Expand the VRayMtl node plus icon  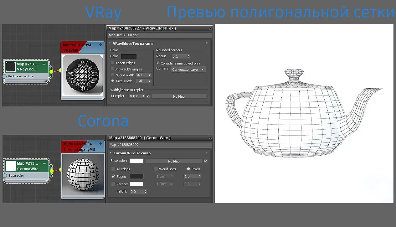tap(100, 44)
